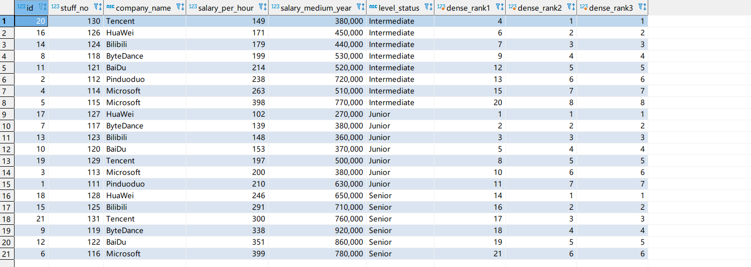Image resolution: width=751 pixels, height=267 pixels.
Task: Open the filter icon on the dense_rank2 column
Action: pos(569,7)
